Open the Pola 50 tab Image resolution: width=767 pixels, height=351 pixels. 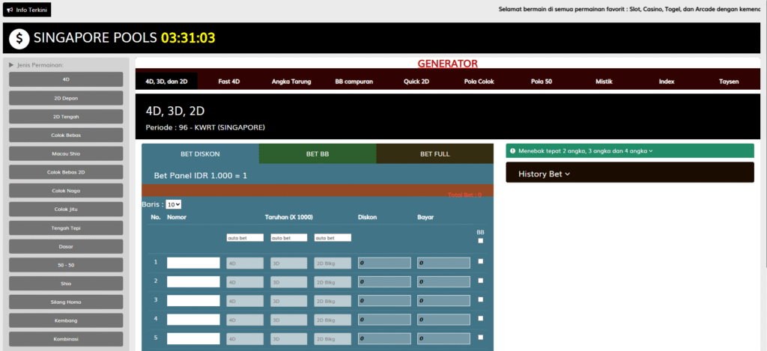542,82
